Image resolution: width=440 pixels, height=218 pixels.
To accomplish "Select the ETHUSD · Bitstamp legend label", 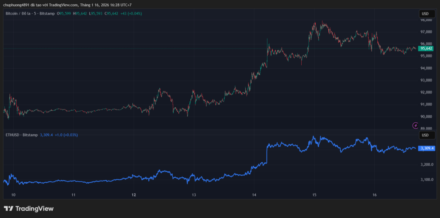I will tap(21, 135).
